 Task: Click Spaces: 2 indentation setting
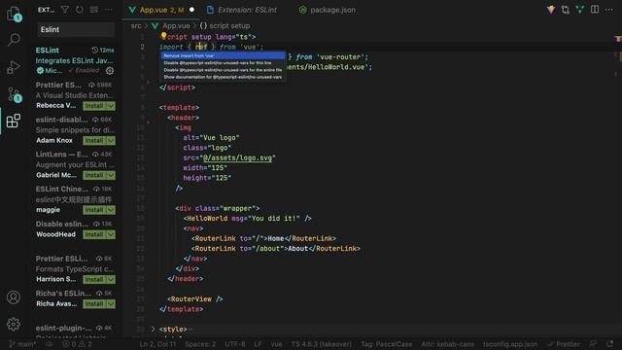[x=200, y=344]
